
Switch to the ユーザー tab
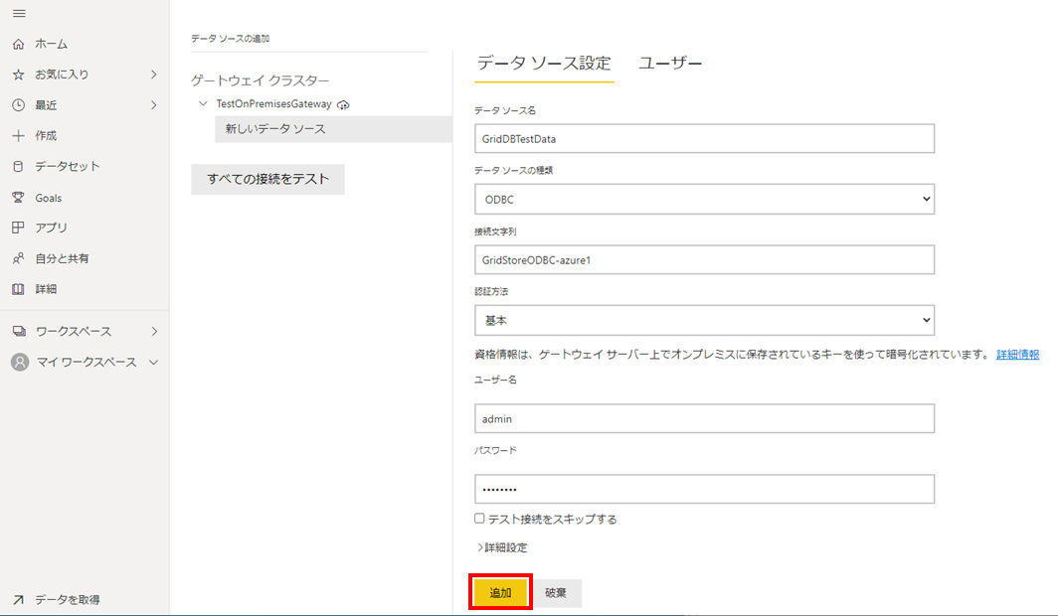(670, 64)
